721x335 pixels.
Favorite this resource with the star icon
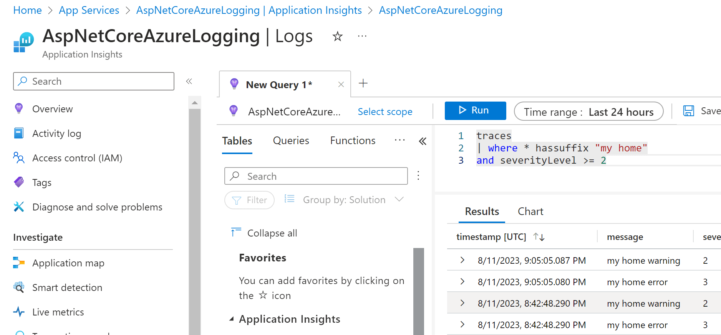[x=337, y=36]
